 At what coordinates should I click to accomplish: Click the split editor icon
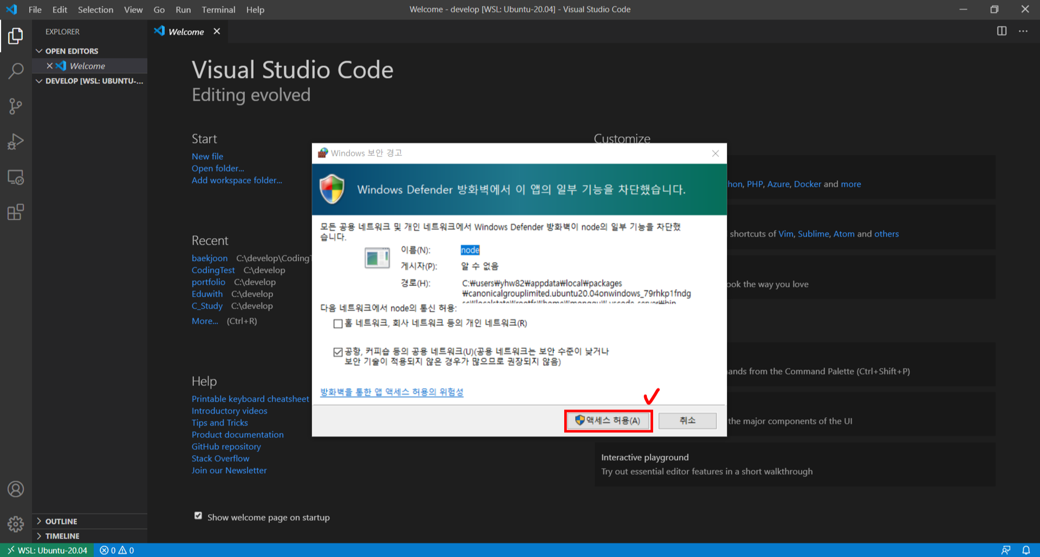pos(1002,31)
